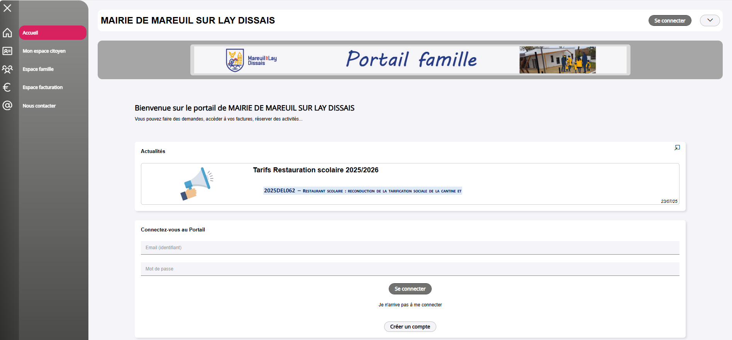732x340 pixels.
Task: Select Nous contacter in the sidebar
Action: [39, 106]
